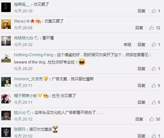Open 张照丹's profile via username
This screenshot has height=138, width=164.
click(20, 129)
